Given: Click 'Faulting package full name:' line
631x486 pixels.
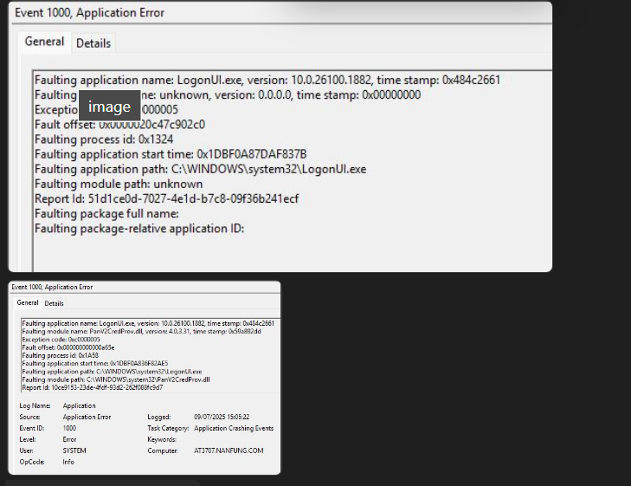Looking at the screenshot, I should click(106, 213).
